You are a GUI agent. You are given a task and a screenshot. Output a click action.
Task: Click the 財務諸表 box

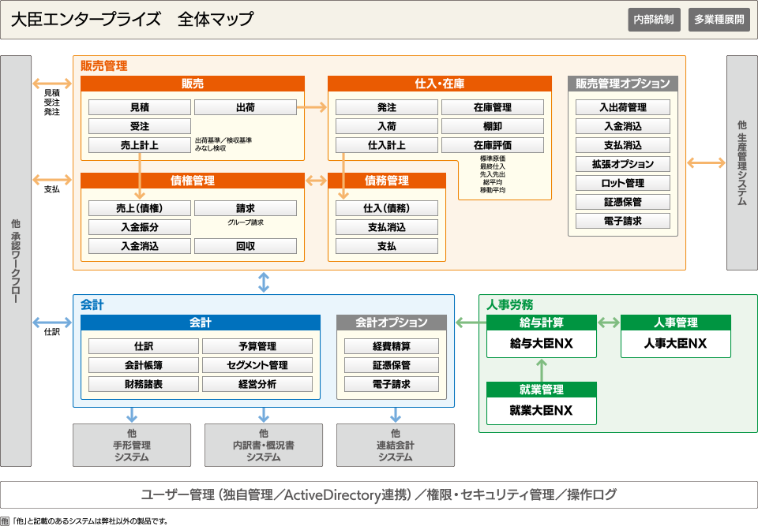point(144,384)
